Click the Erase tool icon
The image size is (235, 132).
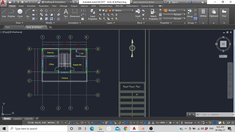point(59,11)
